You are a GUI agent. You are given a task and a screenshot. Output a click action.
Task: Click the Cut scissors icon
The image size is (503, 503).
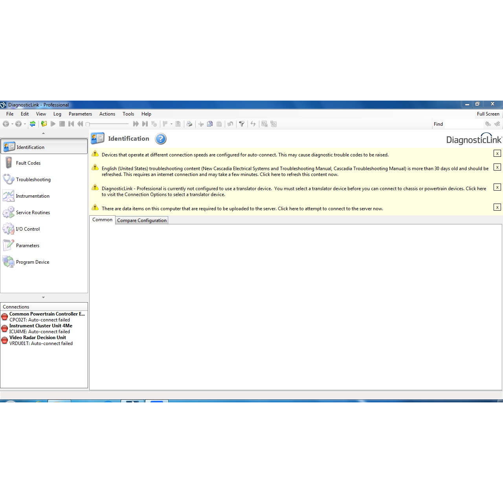click(x=201, y=124)
